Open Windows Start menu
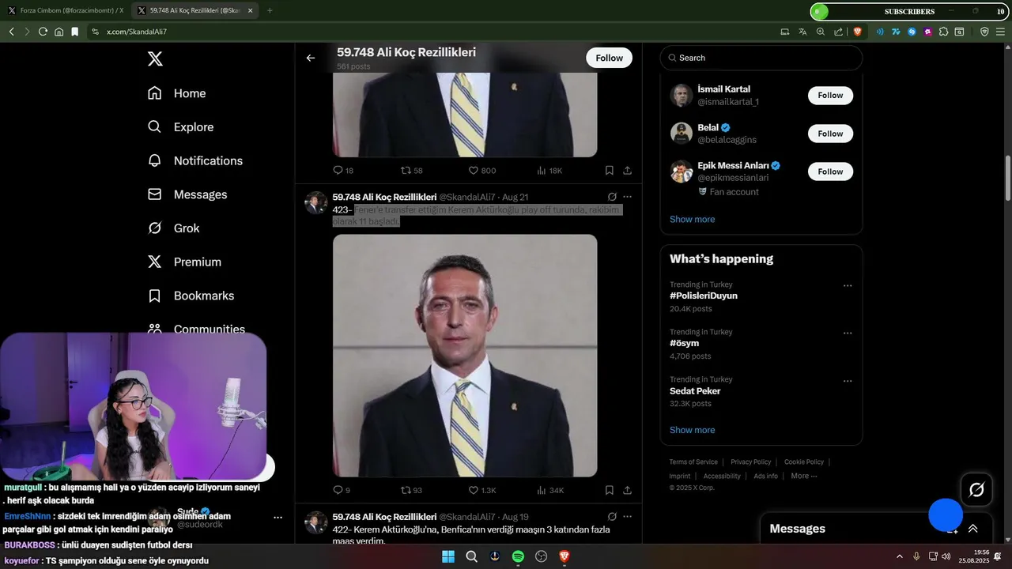 448,556
